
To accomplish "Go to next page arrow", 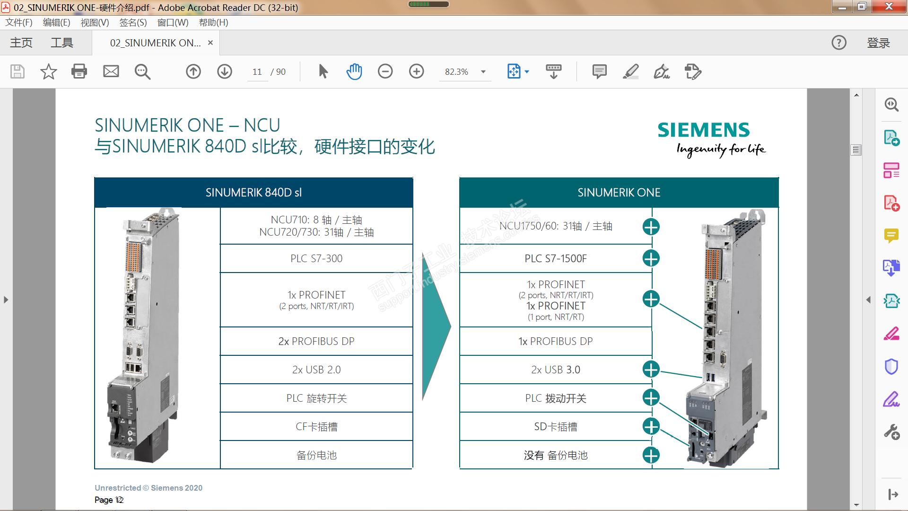I will (x=224, y=71).
